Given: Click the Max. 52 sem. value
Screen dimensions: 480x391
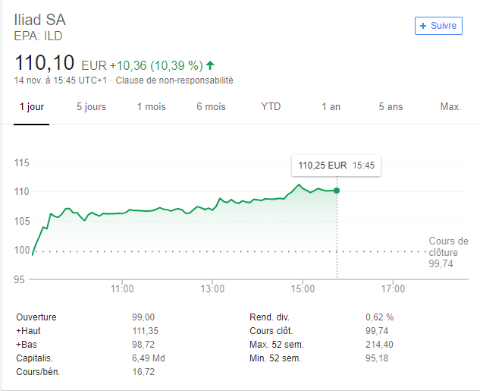Looking at the screenshot, I should [x=379, y=344].
